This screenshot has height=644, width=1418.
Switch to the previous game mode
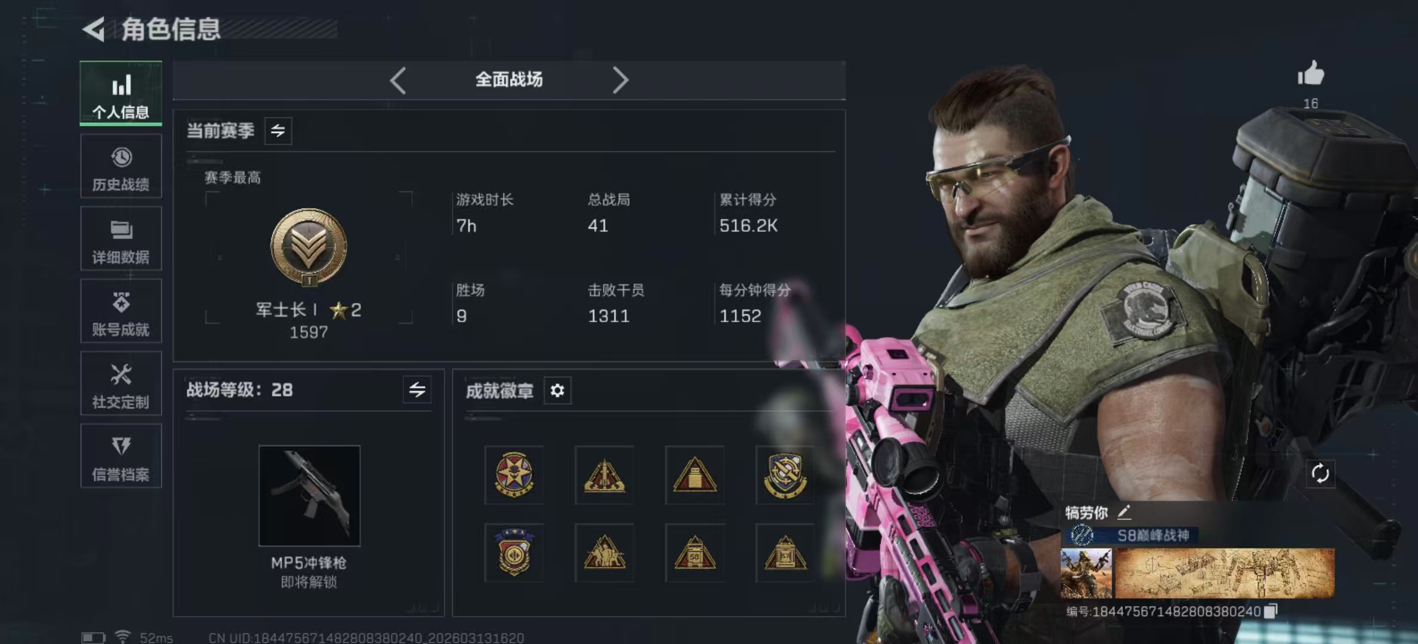(398, 80)
